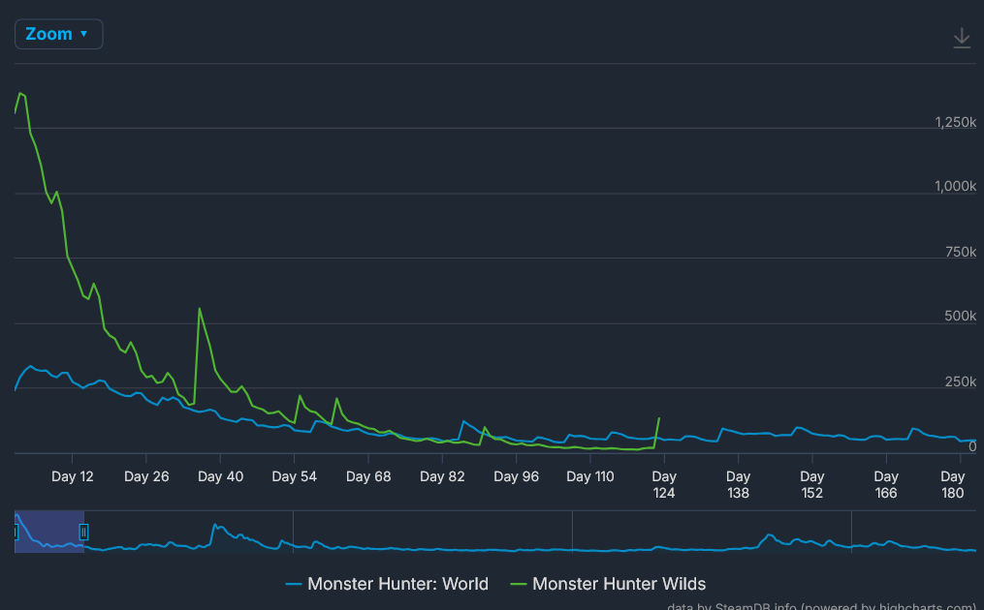Click the highlighted navigator selection window

pyautogui.click(x=49, y=533)
